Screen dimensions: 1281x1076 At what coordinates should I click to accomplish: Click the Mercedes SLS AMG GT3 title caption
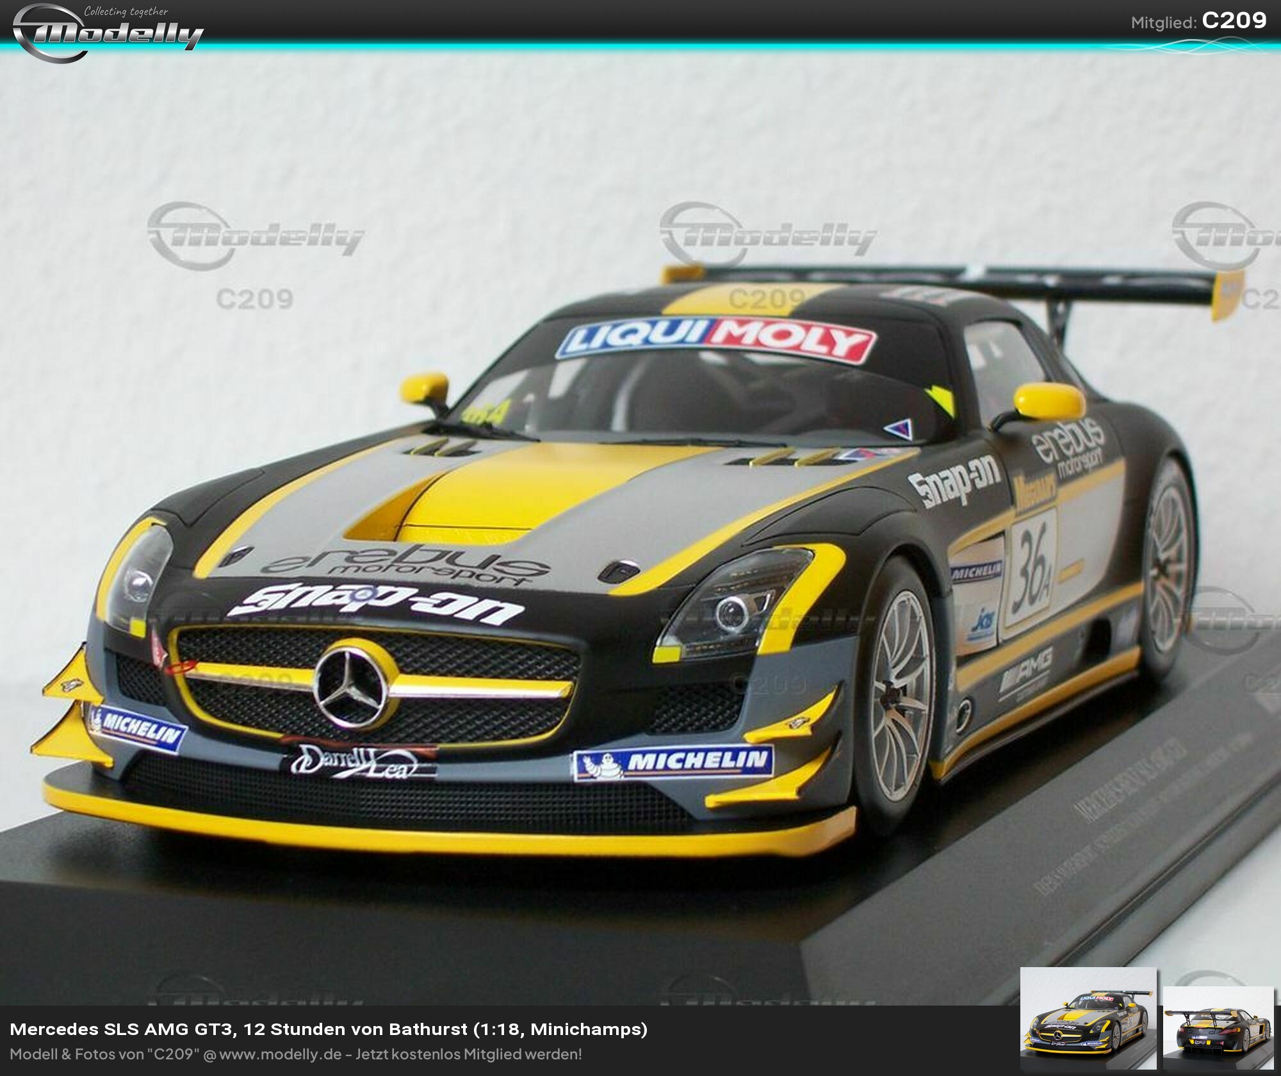click(328, 1029)
